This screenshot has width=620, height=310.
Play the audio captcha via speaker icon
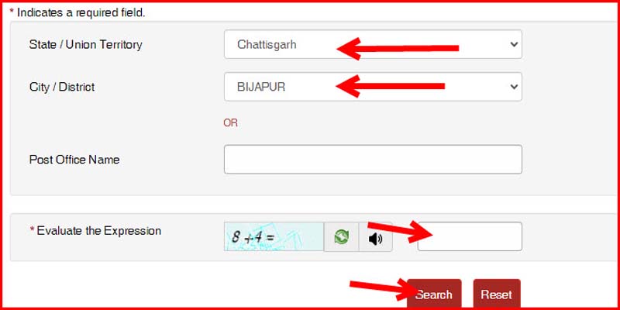point(375,239)
